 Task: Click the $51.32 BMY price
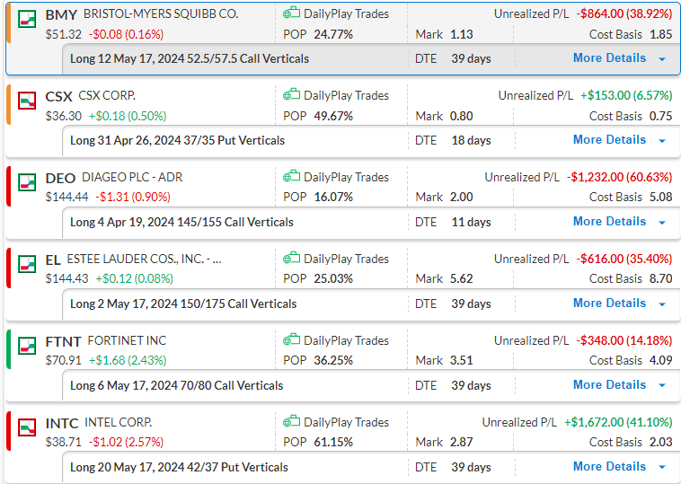(x=64, y=34)
